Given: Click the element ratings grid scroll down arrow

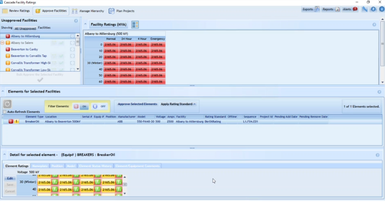Looking at the screenshot, I should 125,194.
